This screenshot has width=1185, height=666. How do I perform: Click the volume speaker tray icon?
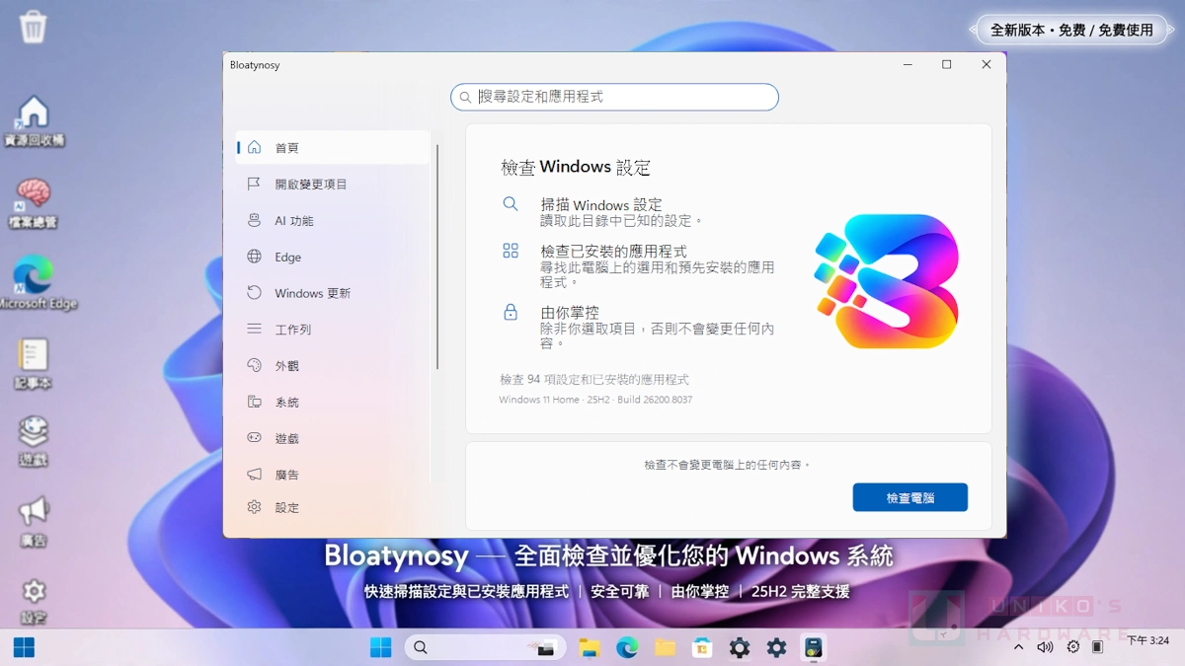pos(1045,647)
